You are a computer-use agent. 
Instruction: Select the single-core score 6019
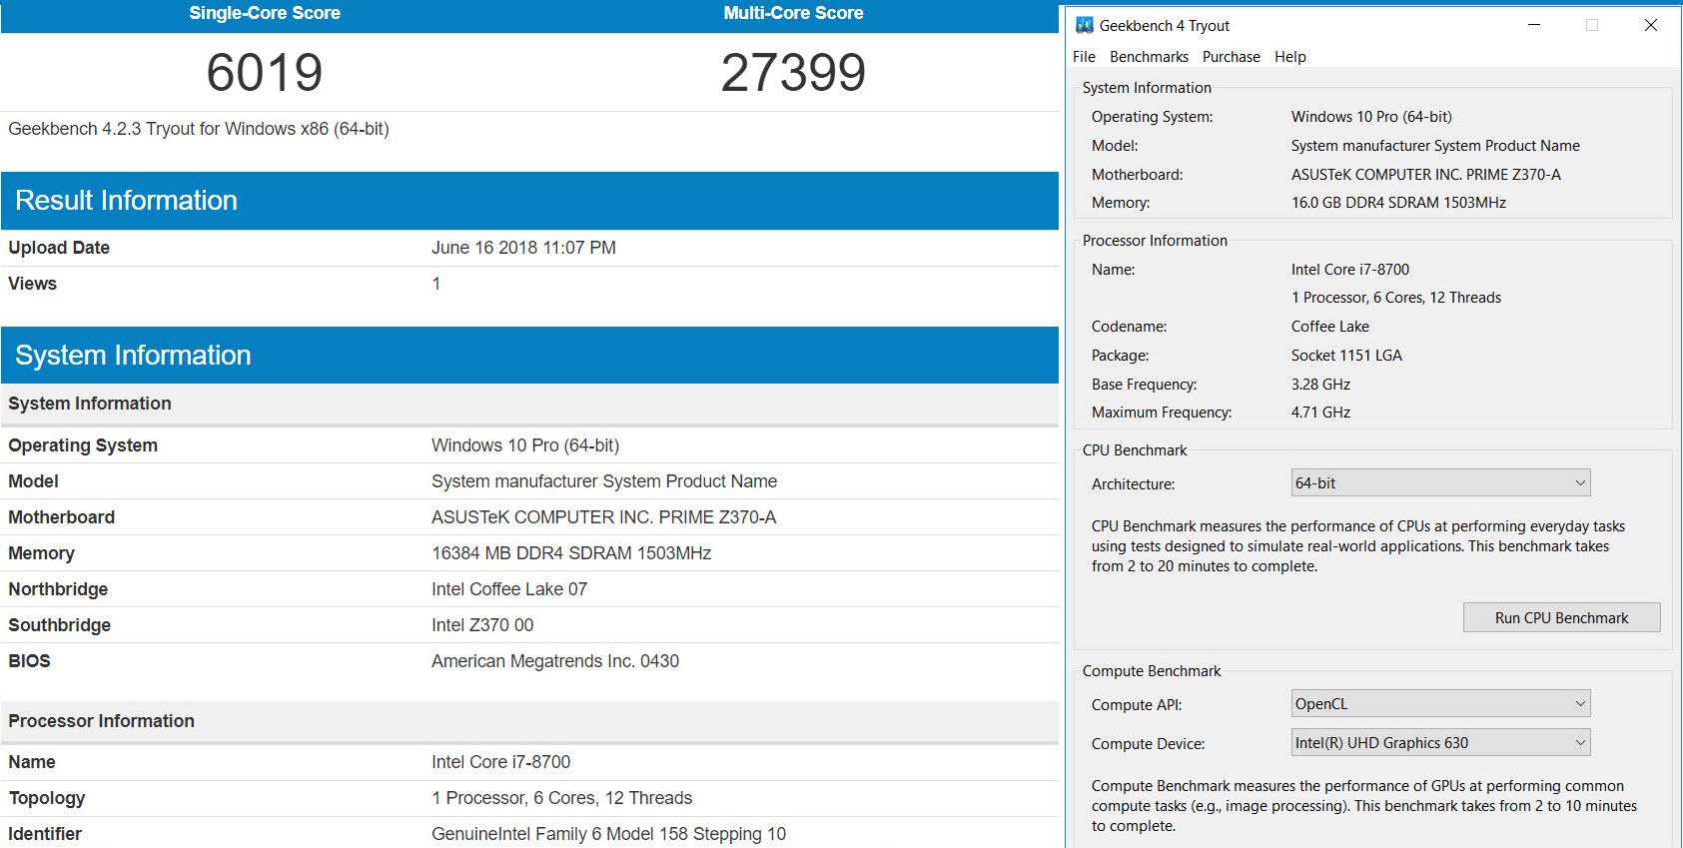(x=265, y=72)
